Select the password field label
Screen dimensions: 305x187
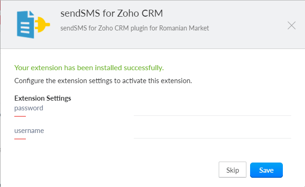pyautogui.click(x=29, y=108)
